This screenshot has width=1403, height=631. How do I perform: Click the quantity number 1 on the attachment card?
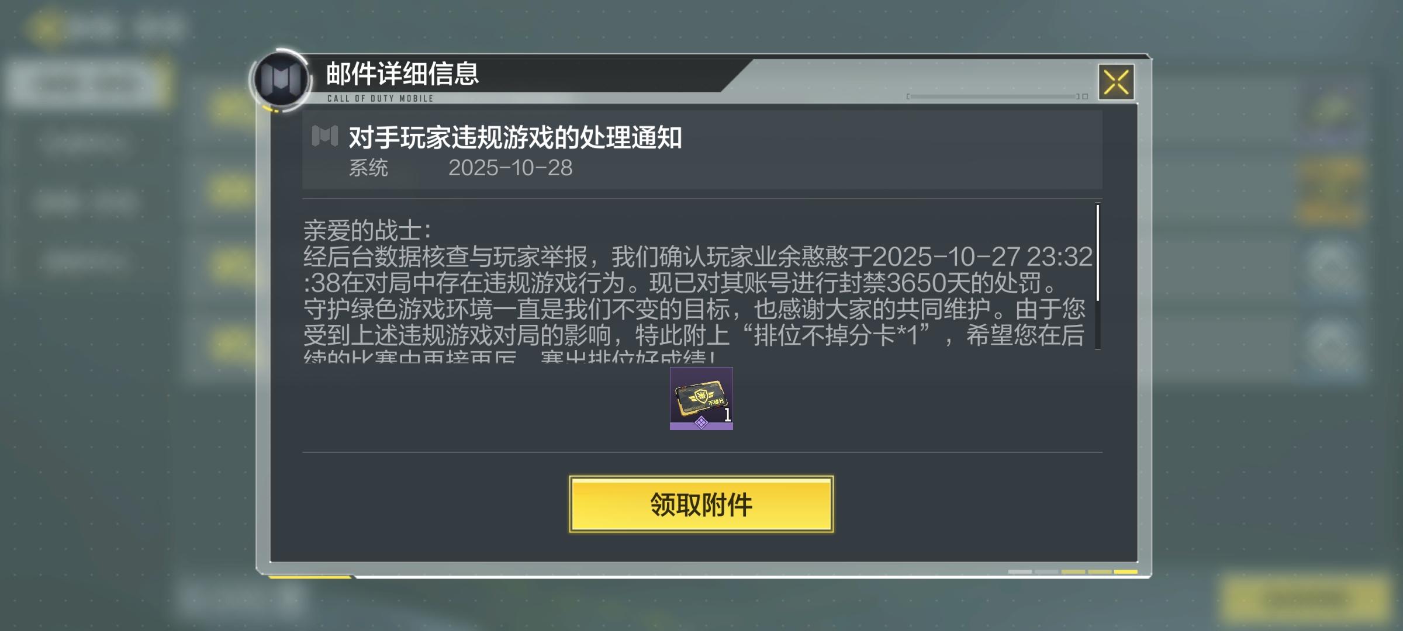727,415
